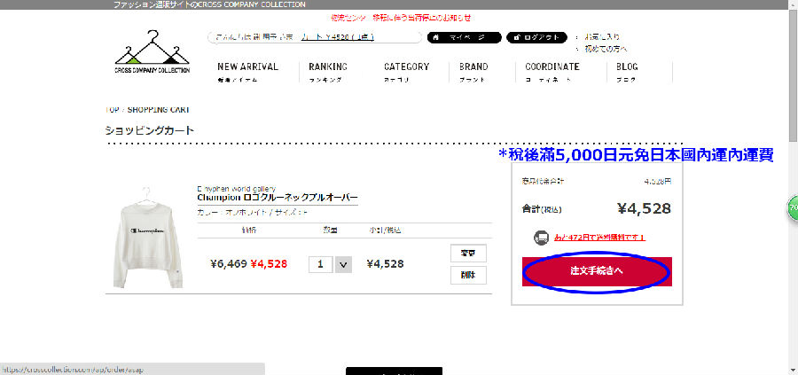
Task: Click the E hyphen world gallery brand text
Action: pos(236,188)
